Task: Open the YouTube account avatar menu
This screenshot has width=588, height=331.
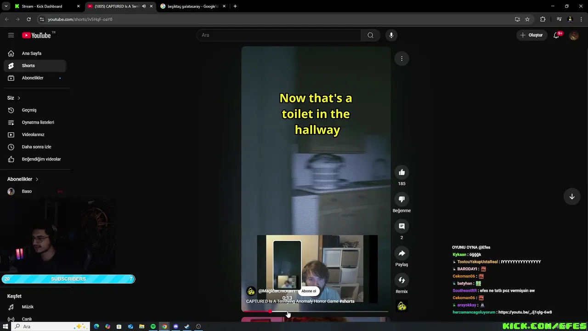Action: click(x=574, y=35)
